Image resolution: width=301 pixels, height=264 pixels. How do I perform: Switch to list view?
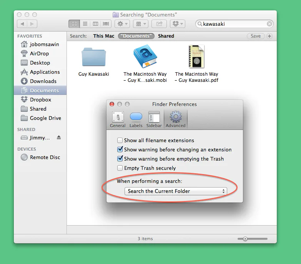pos(85,24)
